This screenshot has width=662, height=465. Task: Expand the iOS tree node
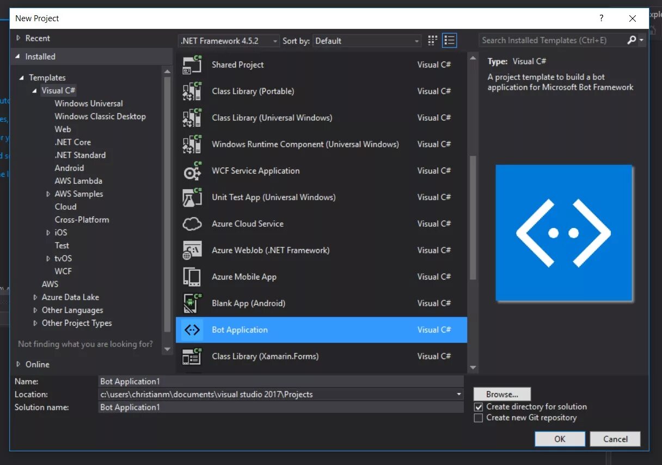pyautogui.click(x=48, y=233)
